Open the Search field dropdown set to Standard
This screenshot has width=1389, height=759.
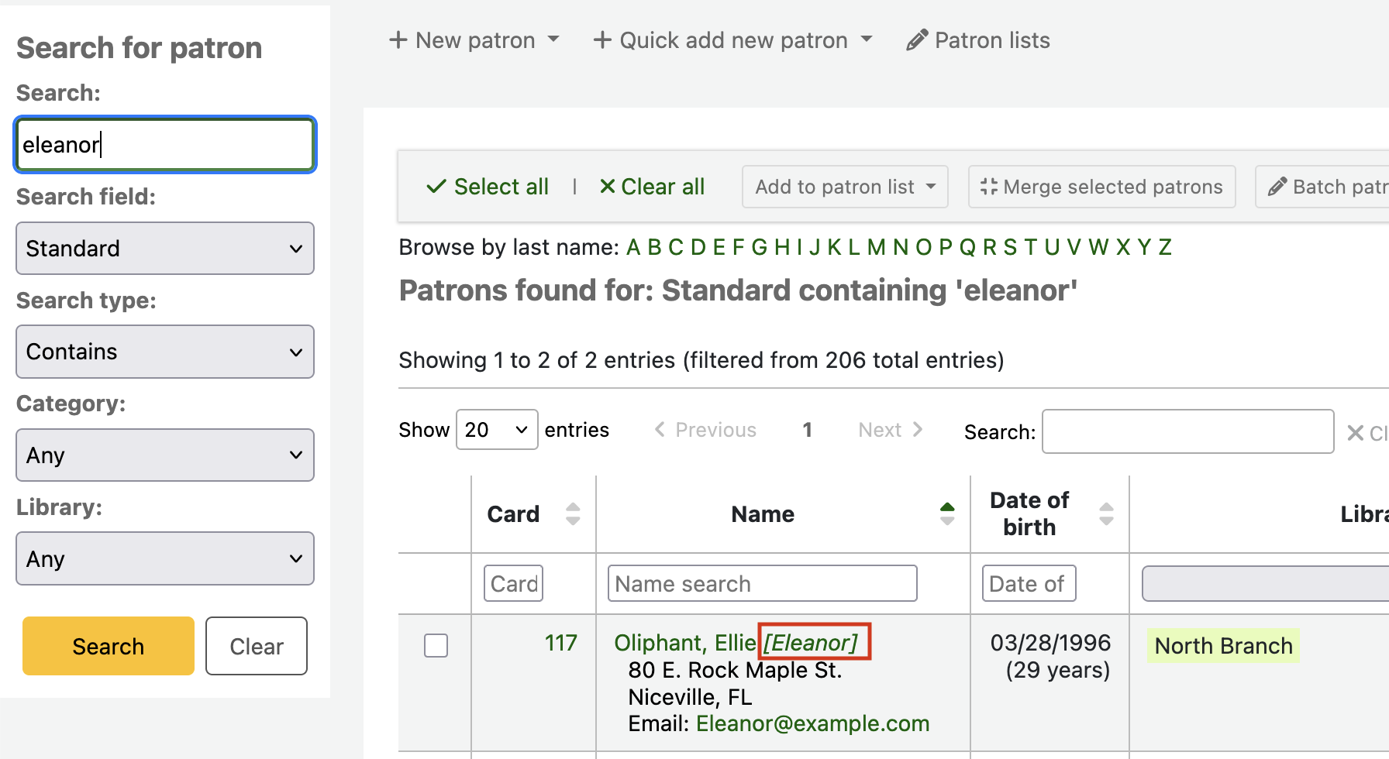tap(165, 249)
